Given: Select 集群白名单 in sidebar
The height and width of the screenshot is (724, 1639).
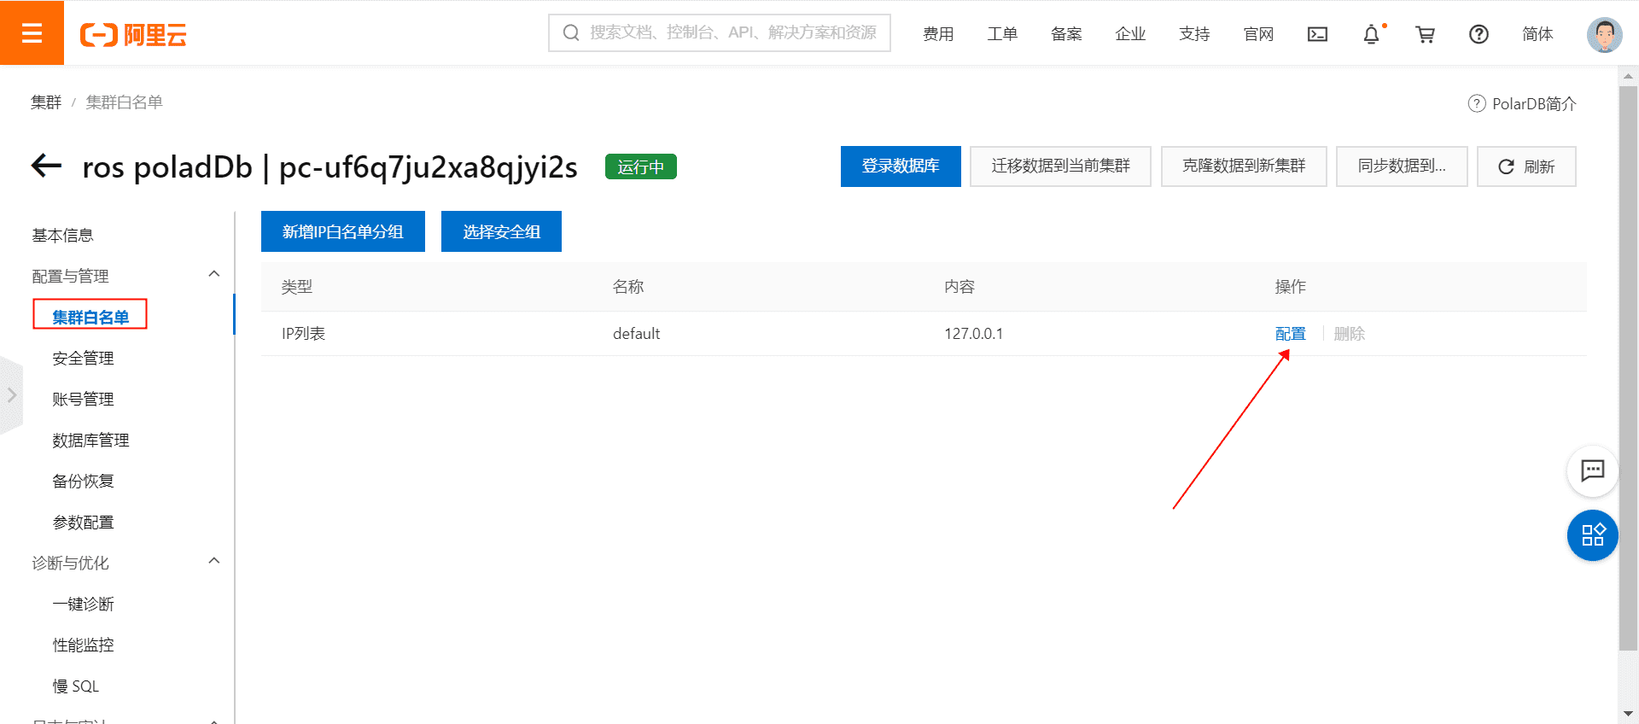Looking at the screenshot, I should (x=90, y=317).
